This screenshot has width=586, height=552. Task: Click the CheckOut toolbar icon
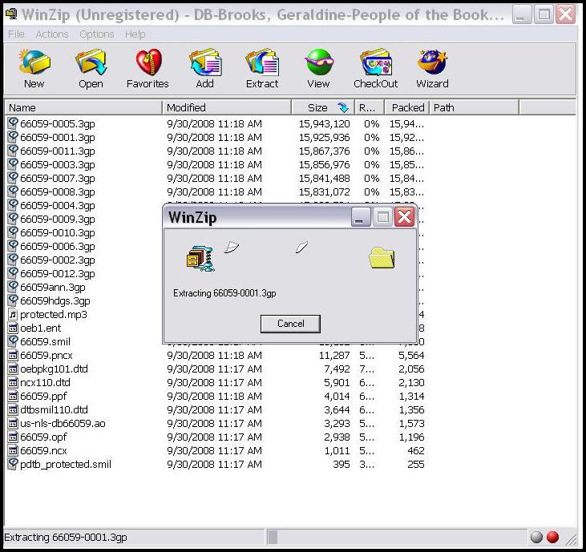pos(376,62)
